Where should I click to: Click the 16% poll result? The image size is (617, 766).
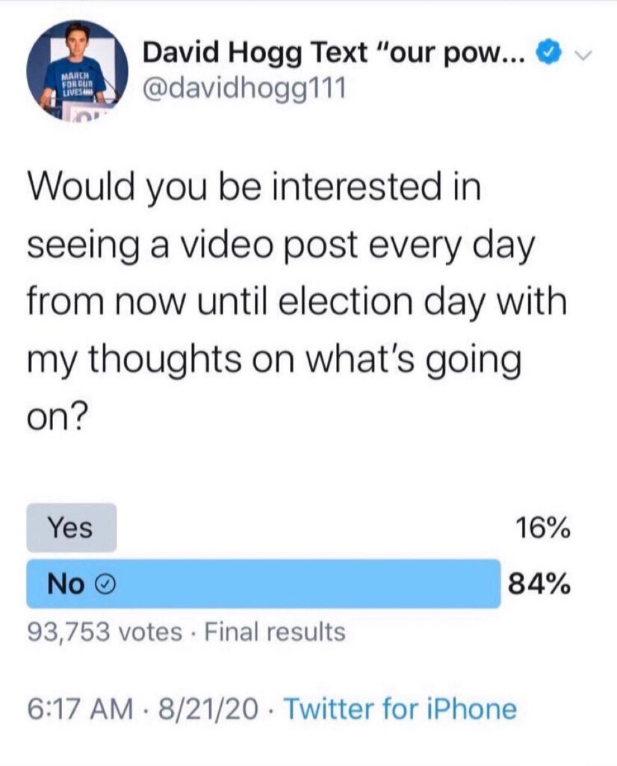[543, 529]
